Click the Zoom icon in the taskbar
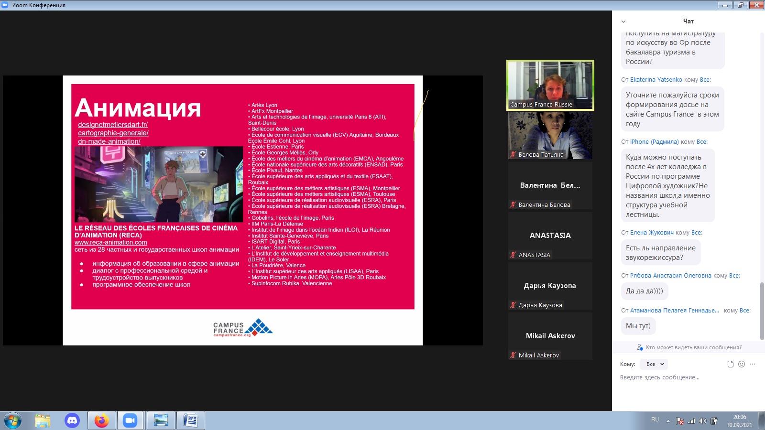The image size is (765, 430). (x=130, y=420)
